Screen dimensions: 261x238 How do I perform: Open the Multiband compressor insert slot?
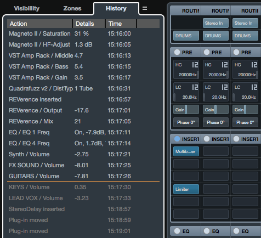[x=186, y=151]
